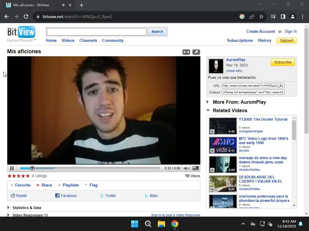Reload the page in Chrome
Screen dimensions: 309x231
[26, 17]
